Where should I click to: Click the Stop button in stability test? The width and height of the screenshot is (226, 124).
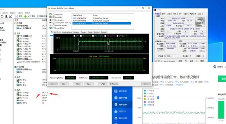[64, 84]
